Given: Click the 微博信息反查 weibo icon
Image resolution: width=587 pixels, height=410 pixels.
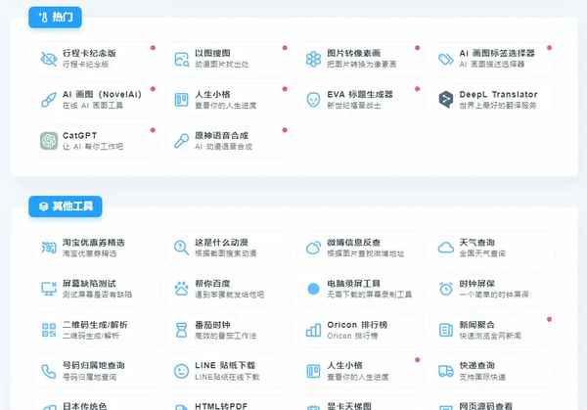Looking at the screenshot, I should click(313, 248).
